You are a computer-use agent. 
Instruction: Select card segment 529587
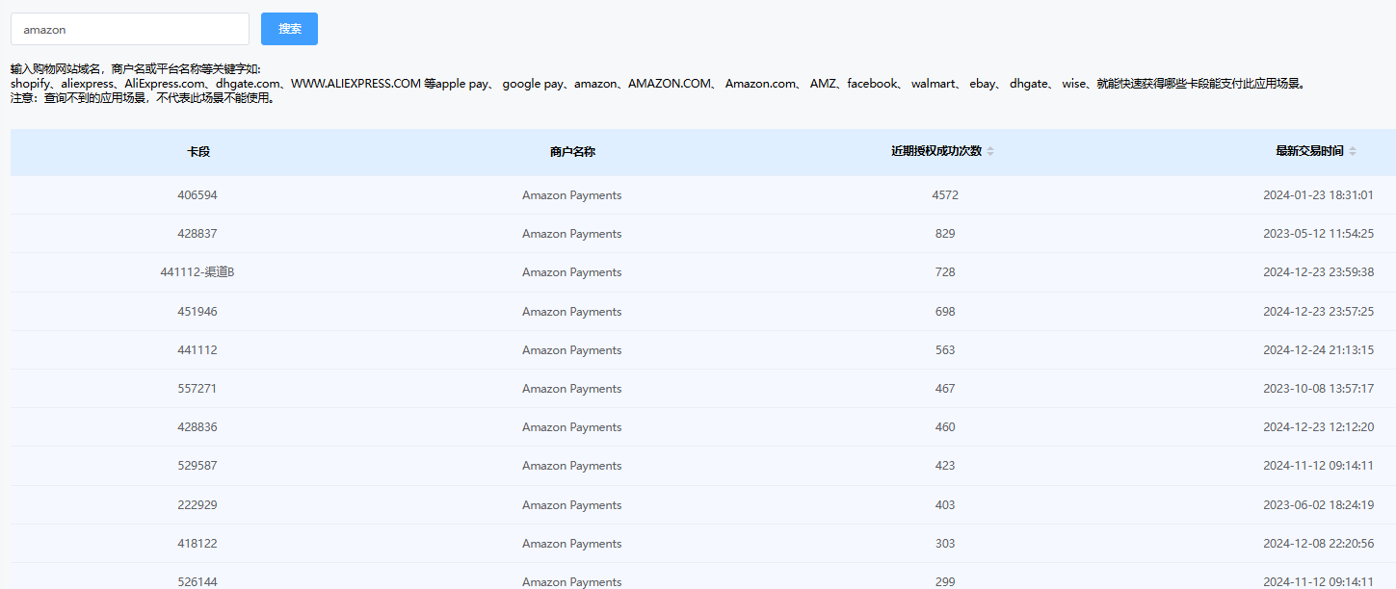tap(198, 466)
